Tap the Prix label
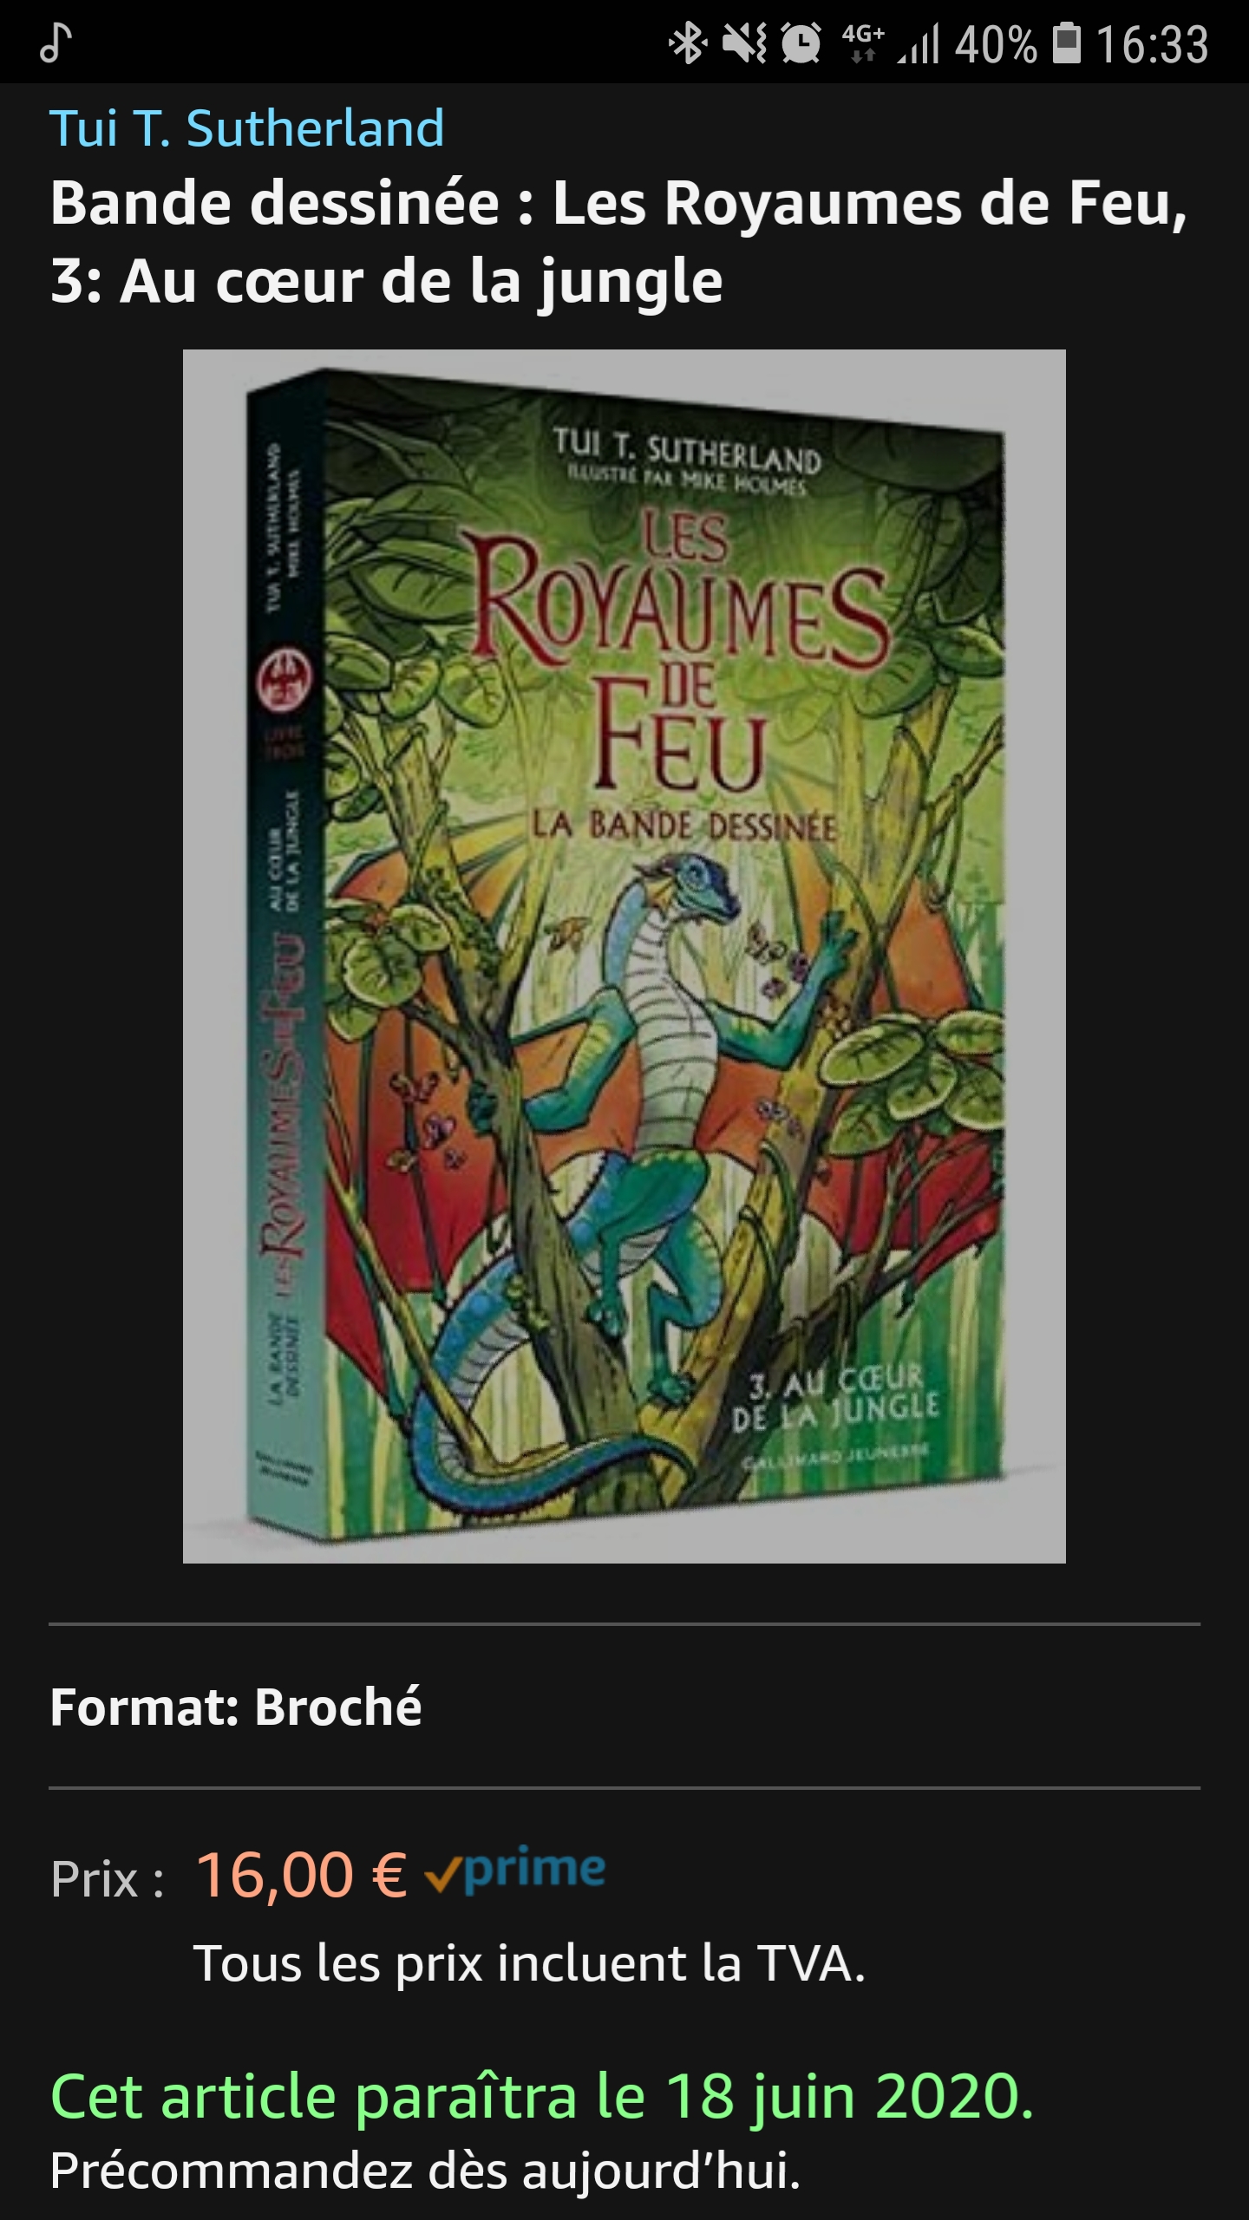Viewport: 1249px width, 2220px height. pos(108,1878)
